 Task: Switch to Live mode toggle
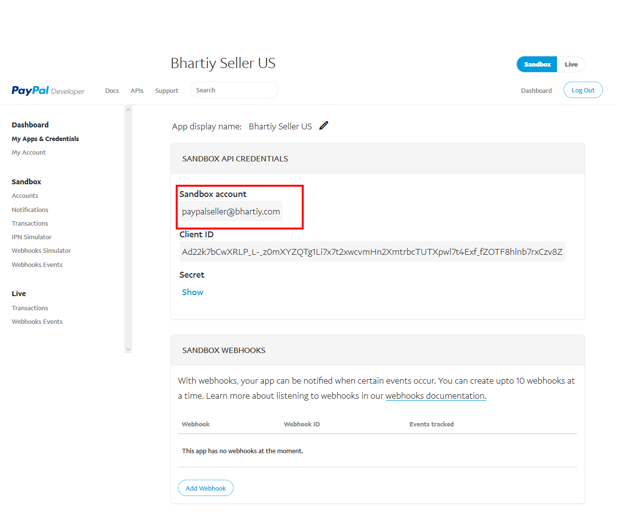tap(571, 64)
